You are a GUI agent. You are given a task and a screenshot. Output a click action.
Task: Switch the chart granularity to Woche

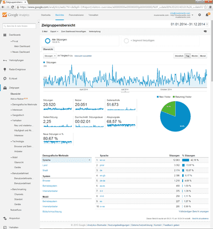pos(194,56)
